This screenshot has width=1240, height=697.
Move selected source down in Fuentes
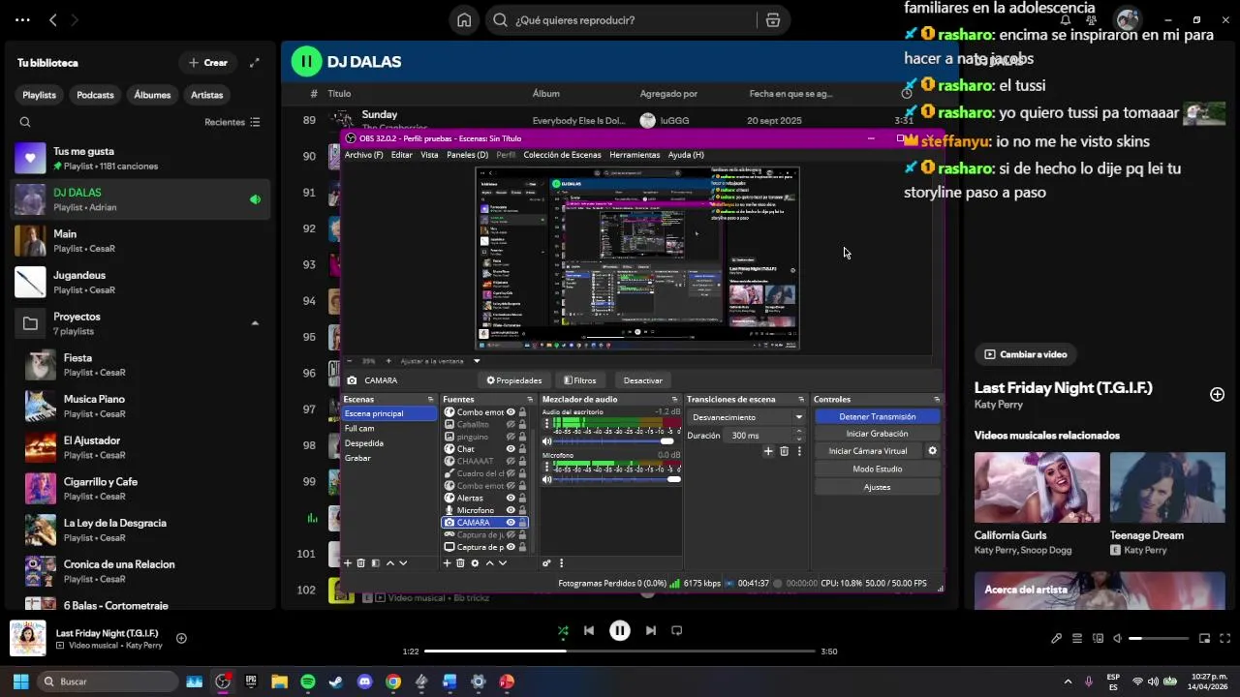coord(502,563)
